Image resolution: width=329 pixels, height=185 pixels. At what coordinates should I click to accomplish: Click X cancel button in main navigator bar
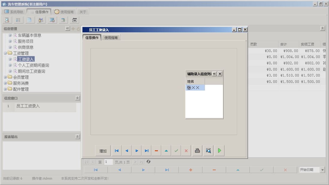pyautogui.click(x=285, y=170)
